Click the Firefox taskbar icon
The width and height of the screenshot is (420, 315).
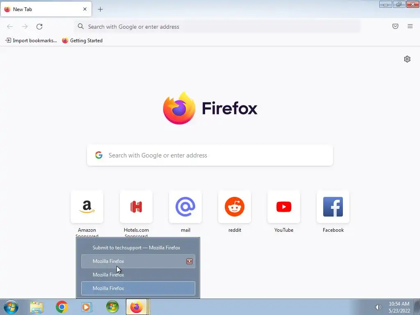tap(137, 307)
